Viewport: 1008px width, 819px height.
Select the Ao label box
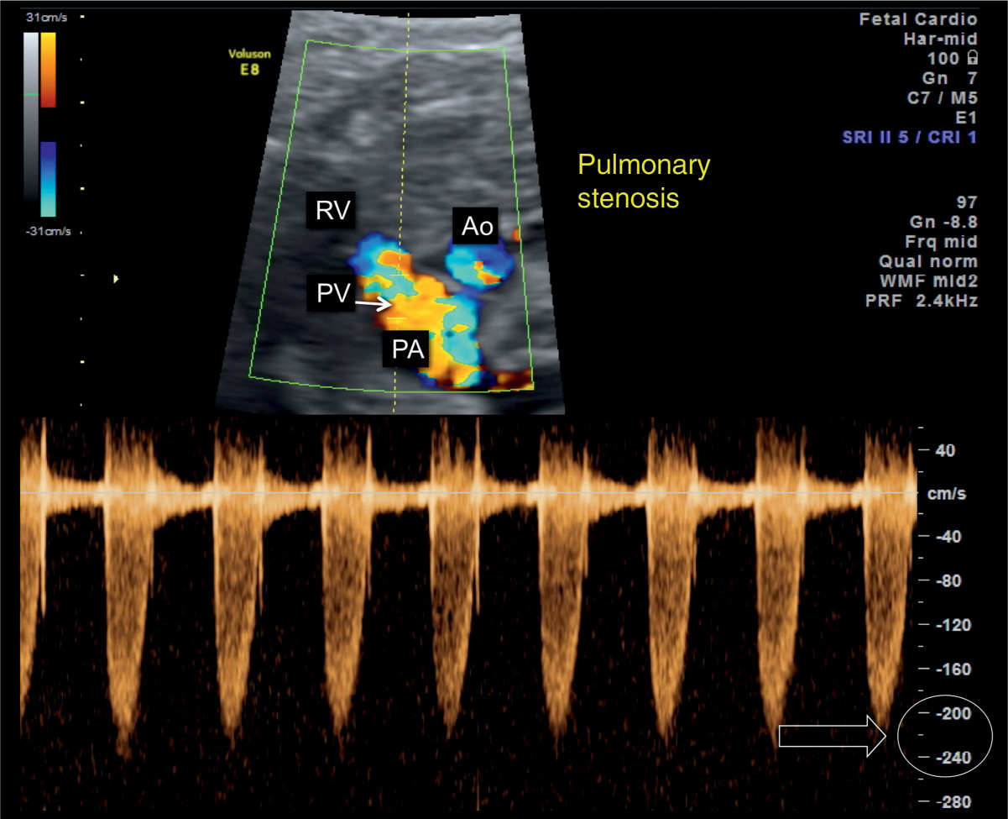(x=478, y=225)
